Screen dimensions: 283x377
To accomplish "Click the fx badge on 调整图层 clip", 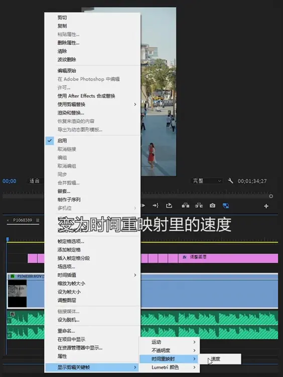I will click(x=184, y=257).
